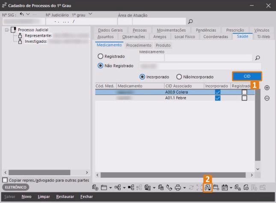
Task: Open the Dados Gerais tab
Action: click(x=110, y=30)
